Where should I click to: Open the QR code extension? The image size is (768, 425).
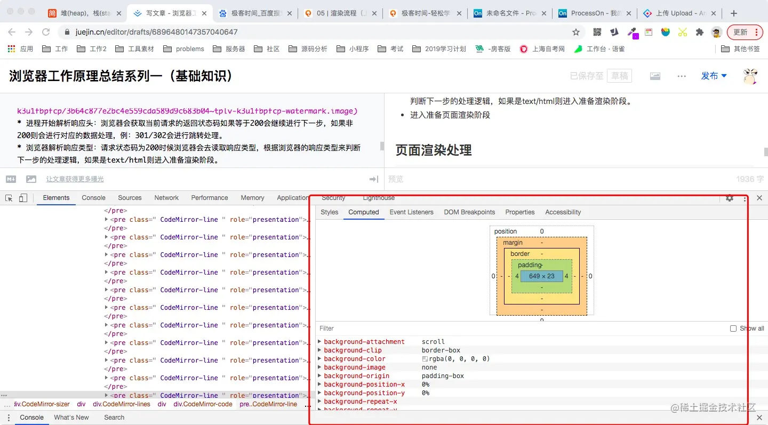coord(597,32)
